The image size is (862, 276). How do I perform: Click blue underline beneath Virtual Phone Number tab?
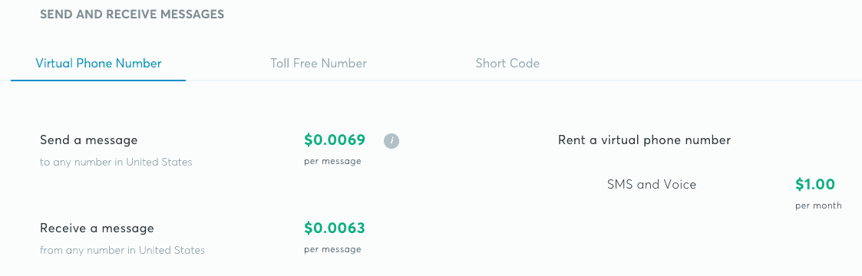(x=98, y=80)
